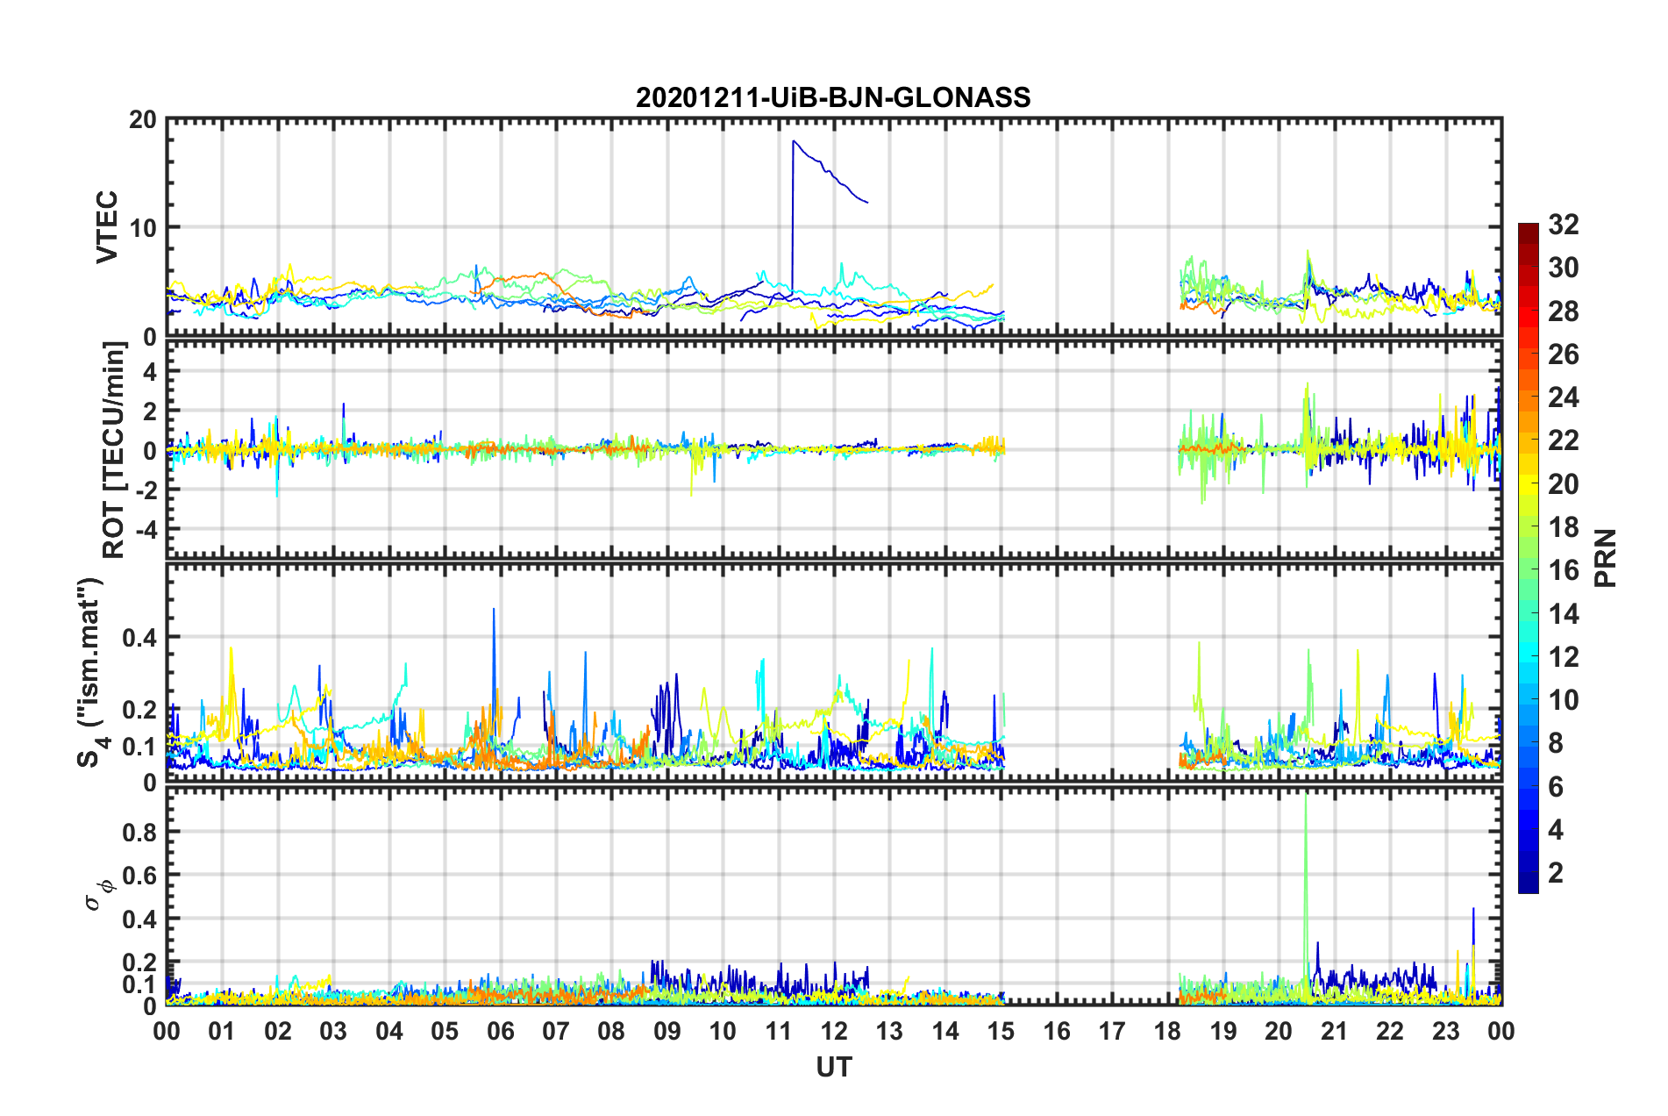Screen dimensions: 1668x1116
Task: Click UT axis hour label 17
Action: coord(1112,1031)
